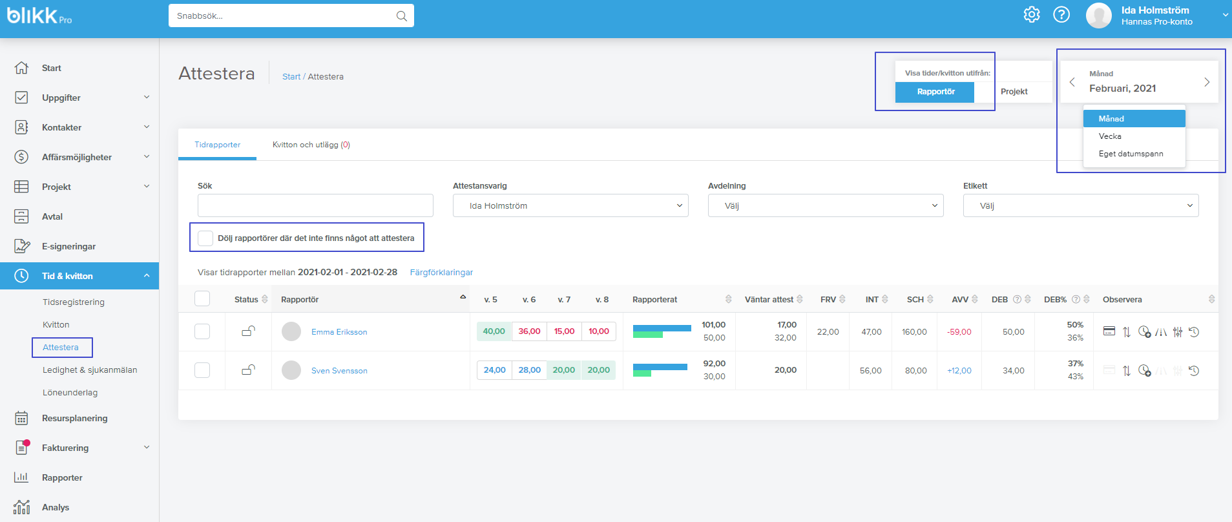Open Kvitton in the sidebar submenu
1232x522 pixels.
56,324
